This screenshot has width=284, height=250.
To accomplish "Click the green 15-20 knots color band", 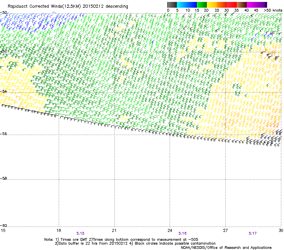I will tap(202, 5).
